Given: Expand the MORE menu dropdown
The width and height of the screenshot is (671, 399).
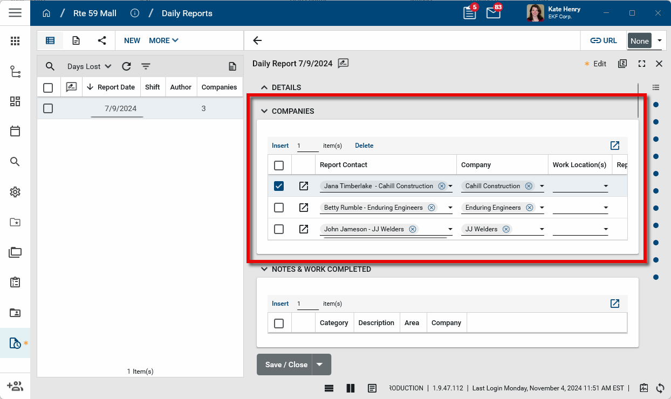Looking at the screenshot, I should pyautogui.click(x=163, y=40).
